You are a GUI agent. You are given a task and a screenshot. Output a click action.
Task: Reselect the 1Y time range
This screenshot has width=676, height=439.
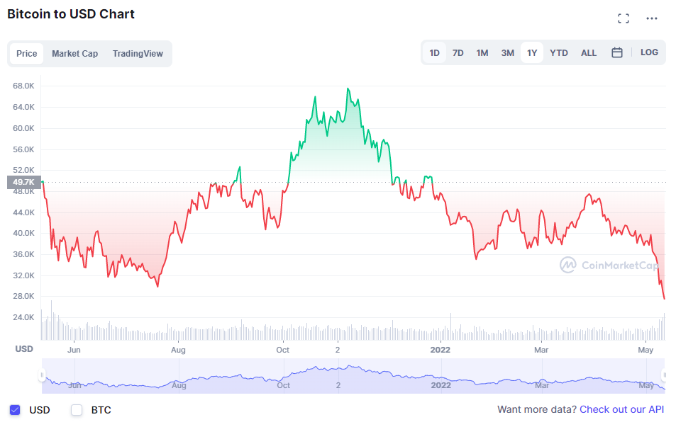click(x=532, y=52)
